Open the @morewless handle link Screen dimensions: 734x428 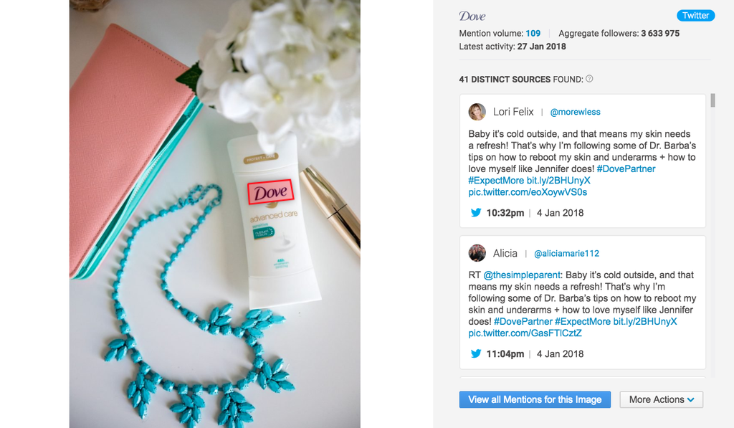point(575,112)
